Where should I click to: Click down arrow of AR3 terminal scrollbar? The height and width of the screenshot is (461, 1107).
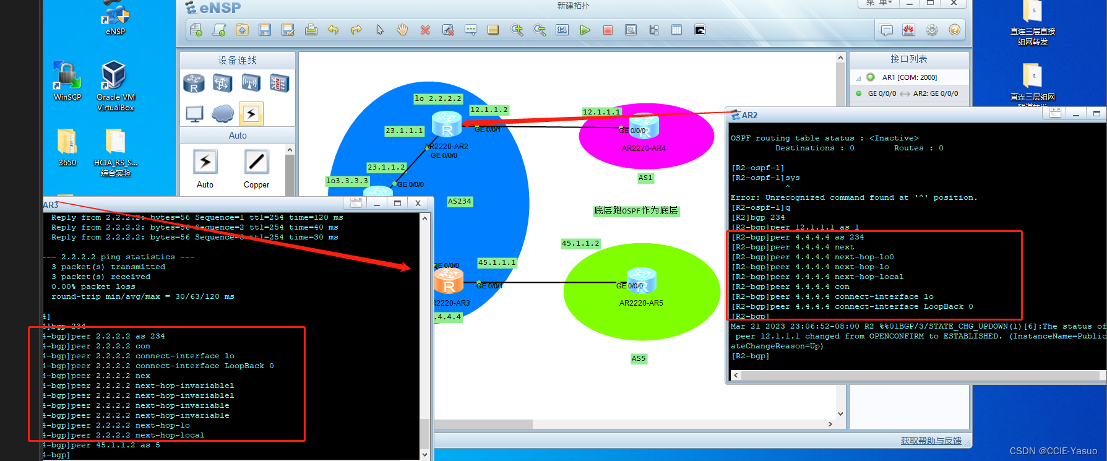(x=424, y=454)
